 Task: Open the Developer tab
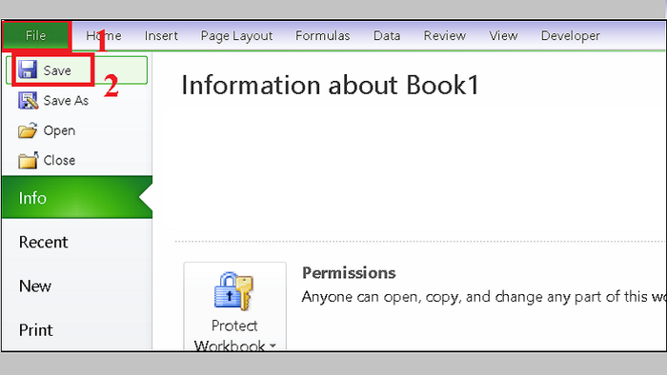[571, 35]
